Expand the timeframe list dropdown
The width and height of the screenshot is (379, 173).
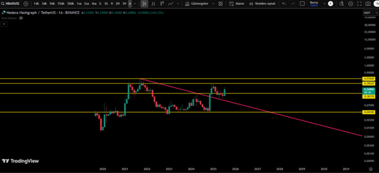(x=135, y=4)
